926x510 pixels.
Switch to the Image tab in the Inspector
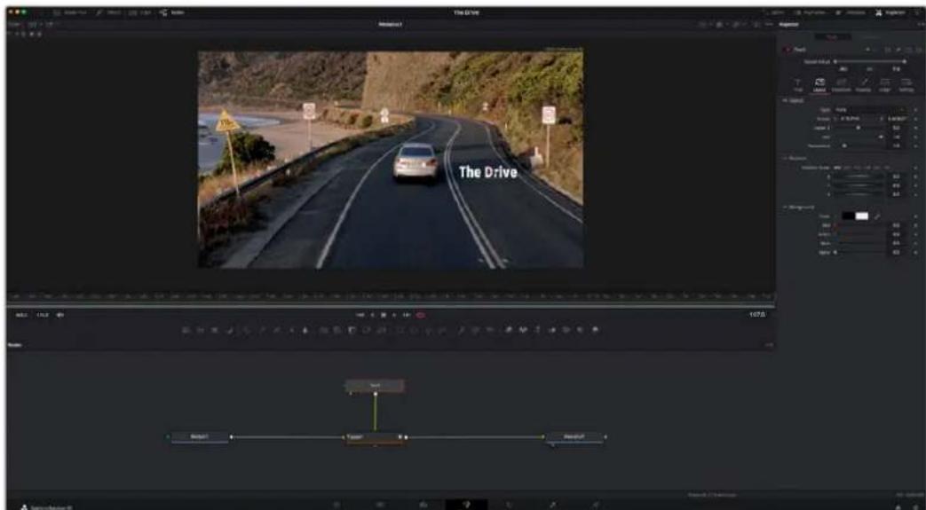(x=884, y=85)
